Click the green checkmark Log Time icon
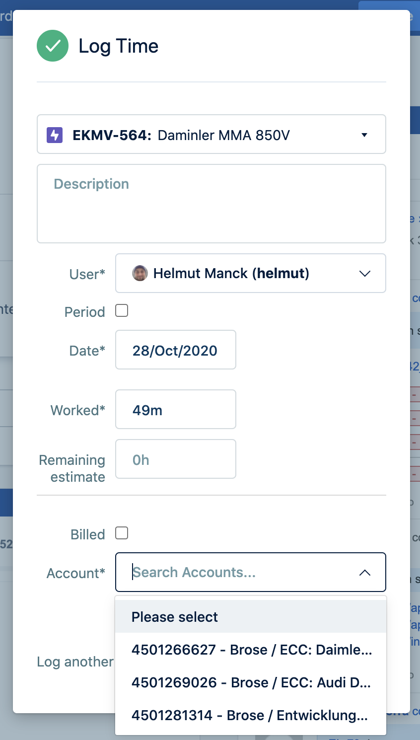The width and height of the screenshot is (420, 740). click(x=53, y=46)
